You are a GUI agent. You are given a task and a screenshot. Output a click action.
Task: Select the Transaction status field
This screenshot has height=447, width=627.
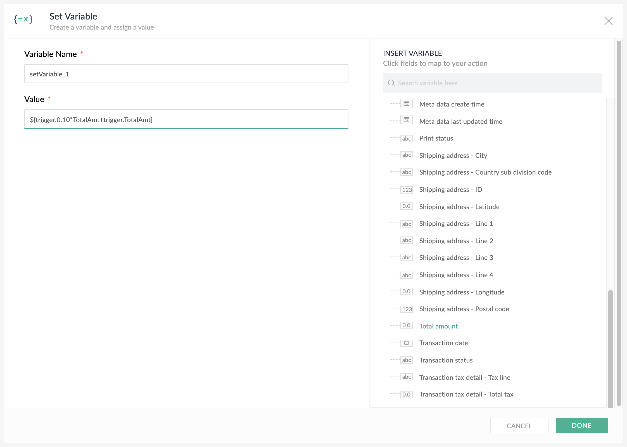click(446, 360)
